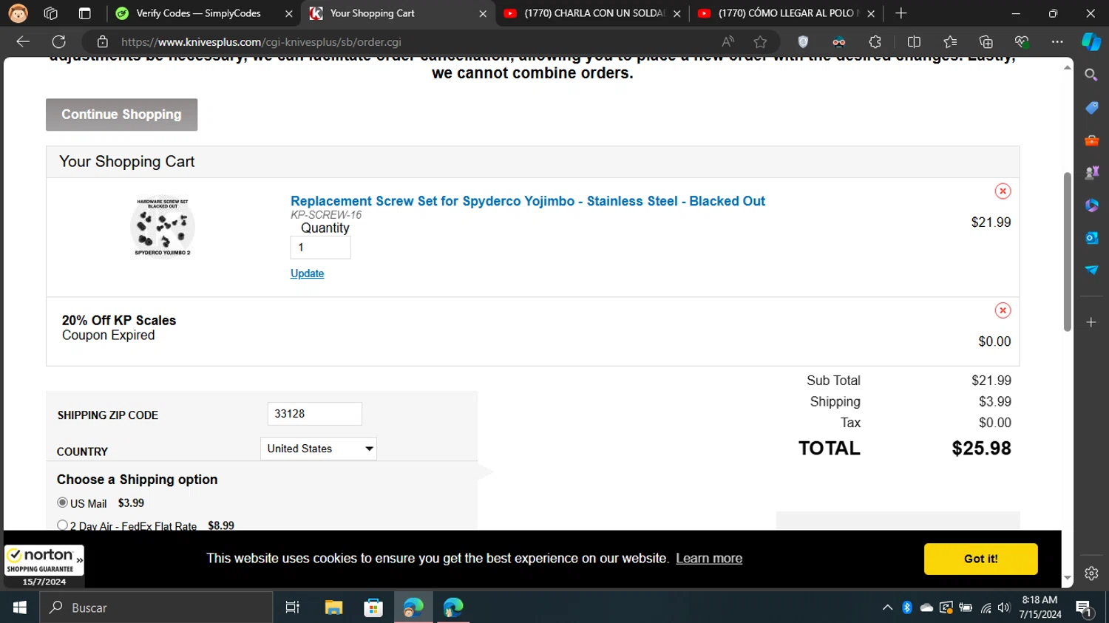
Task: Open the Bluetooth tray icon
Action: [x=907, y=607]
